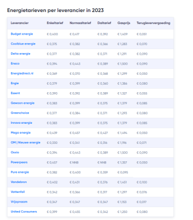Open the Innova energie link
The image size is (193, 220).
(x=21, y=123)
